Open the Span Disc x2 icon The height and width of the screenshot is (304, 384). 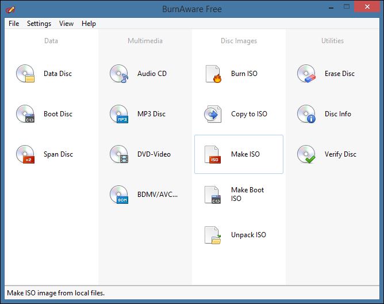25,154
